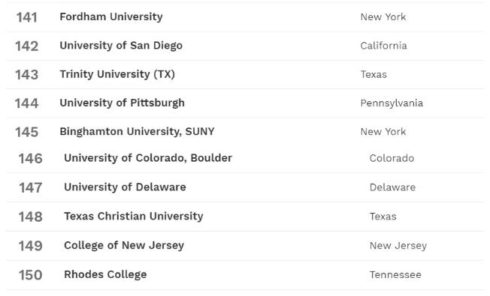Click rank number 146
The image size is (490, 296).
click(x=30, y=159)
